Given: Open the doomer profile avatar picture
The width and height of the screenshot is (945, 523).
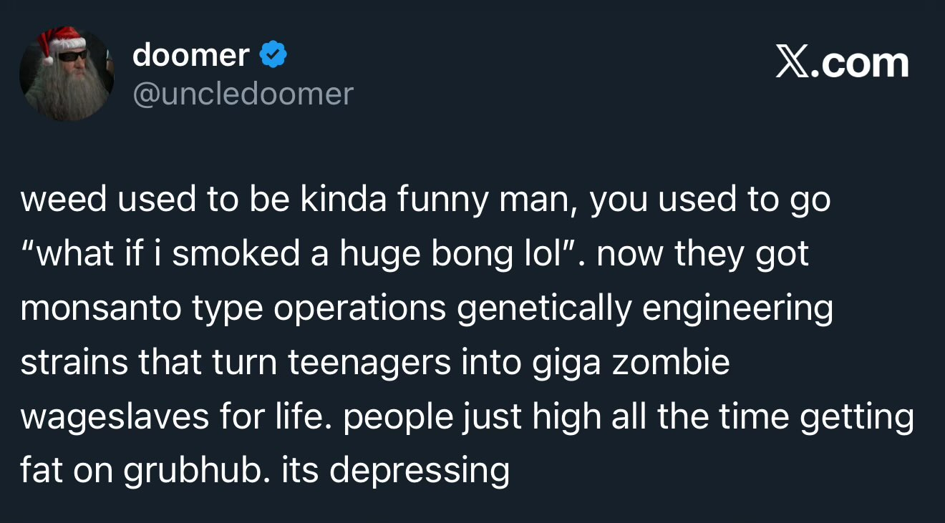Looking at the screenshot, I should tap(67, 73).
